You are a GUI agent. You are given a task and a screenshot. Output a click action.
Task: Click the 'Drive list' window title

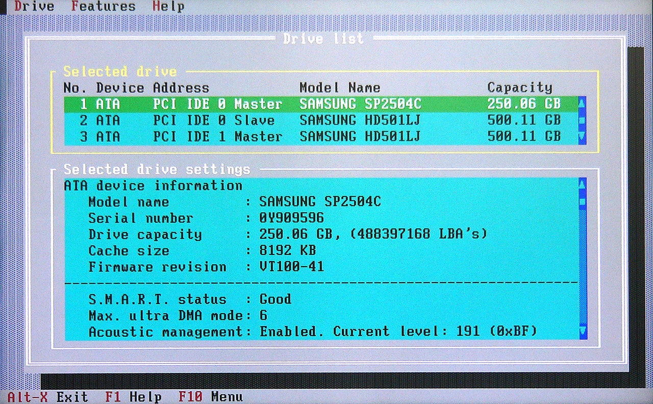[x=323, y=39]
